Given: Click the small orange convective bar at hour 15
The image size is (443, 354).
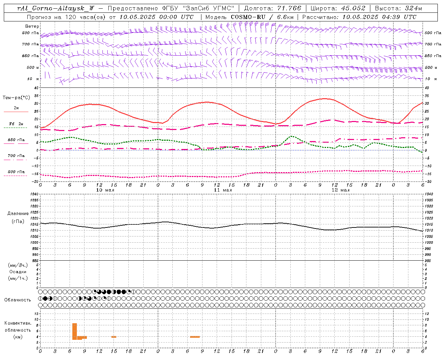Looking at the screenshot, I should (114, 337).
